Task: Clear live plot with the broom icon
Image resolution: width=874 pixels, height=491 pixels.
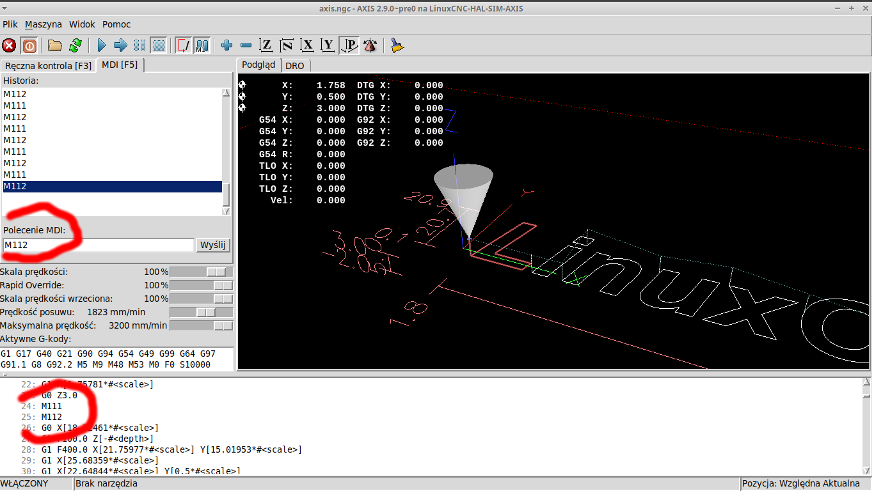Action: click(397, 45)
